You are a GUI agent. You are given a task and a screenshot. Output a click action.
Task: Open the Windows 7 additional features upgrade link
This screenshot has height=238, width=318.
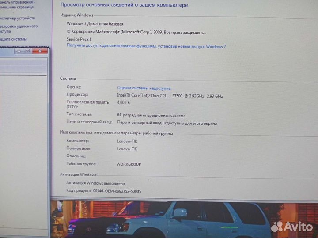tap(146, 46)
